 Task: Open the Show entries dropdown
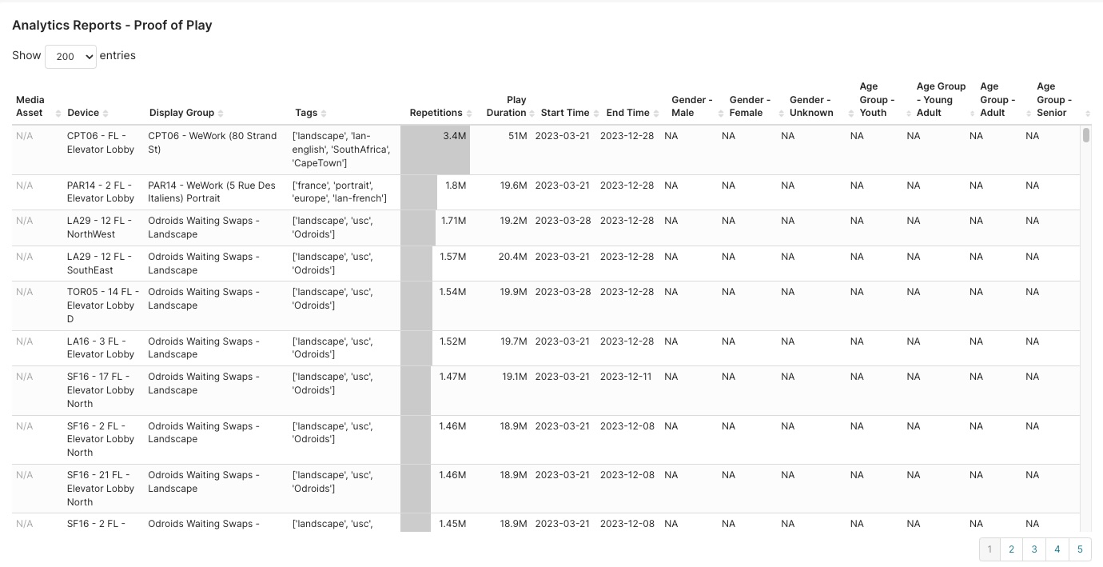[x=70, y=57]
